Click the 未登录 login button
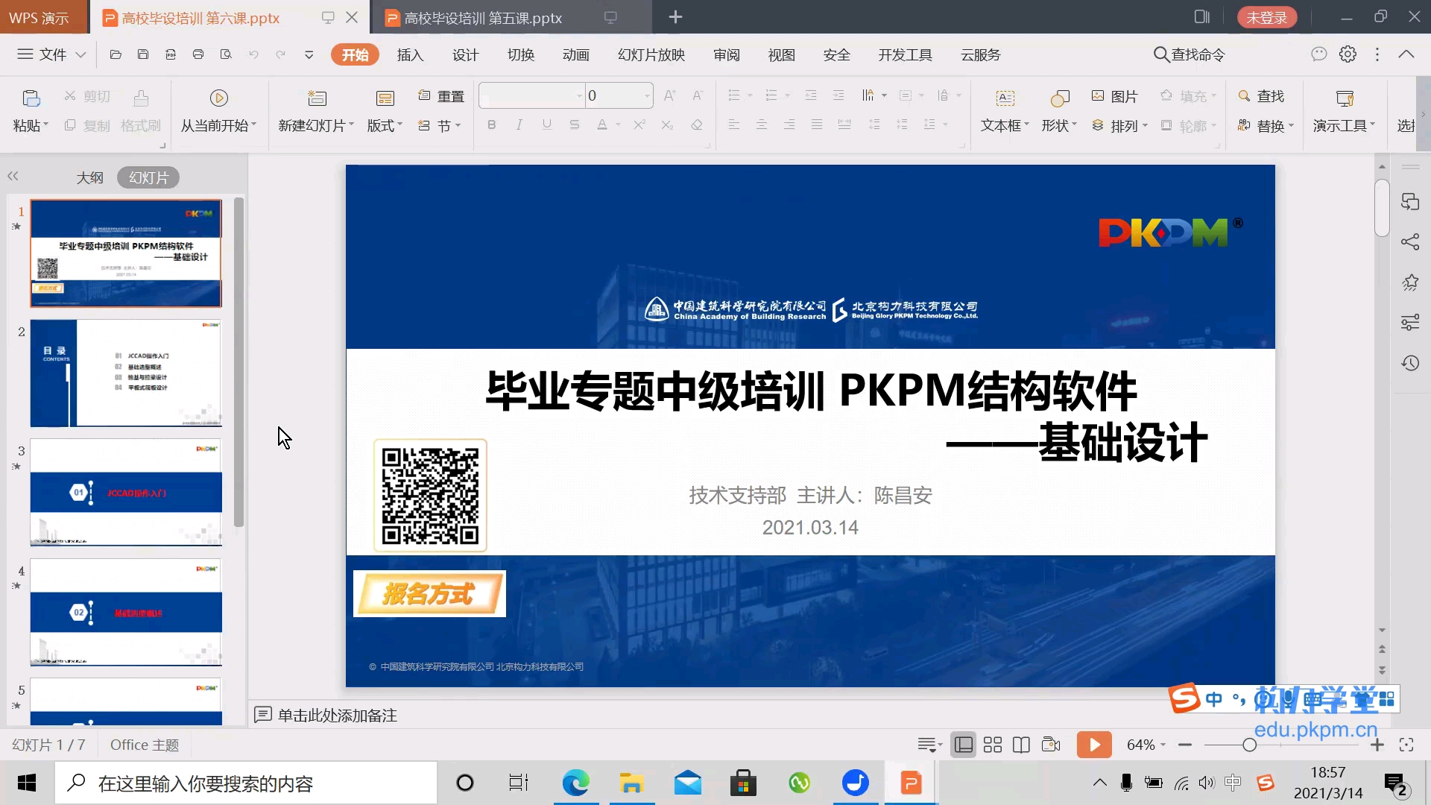Image resolution: width=1431 pixels, height=805 pixels. click(1267, 17)
